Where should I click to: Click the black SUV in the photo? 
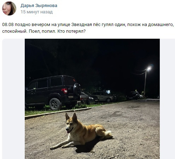53,93
